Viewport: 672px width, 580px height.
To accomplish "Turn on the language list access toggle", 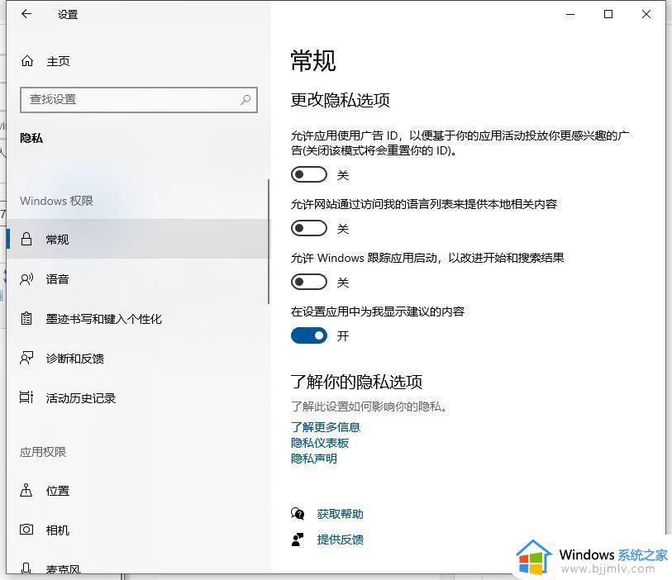I will coord(309,228).
